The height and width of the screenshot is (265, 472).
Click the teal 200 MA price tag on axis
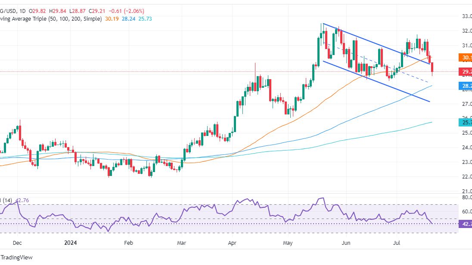click(465, 123)
